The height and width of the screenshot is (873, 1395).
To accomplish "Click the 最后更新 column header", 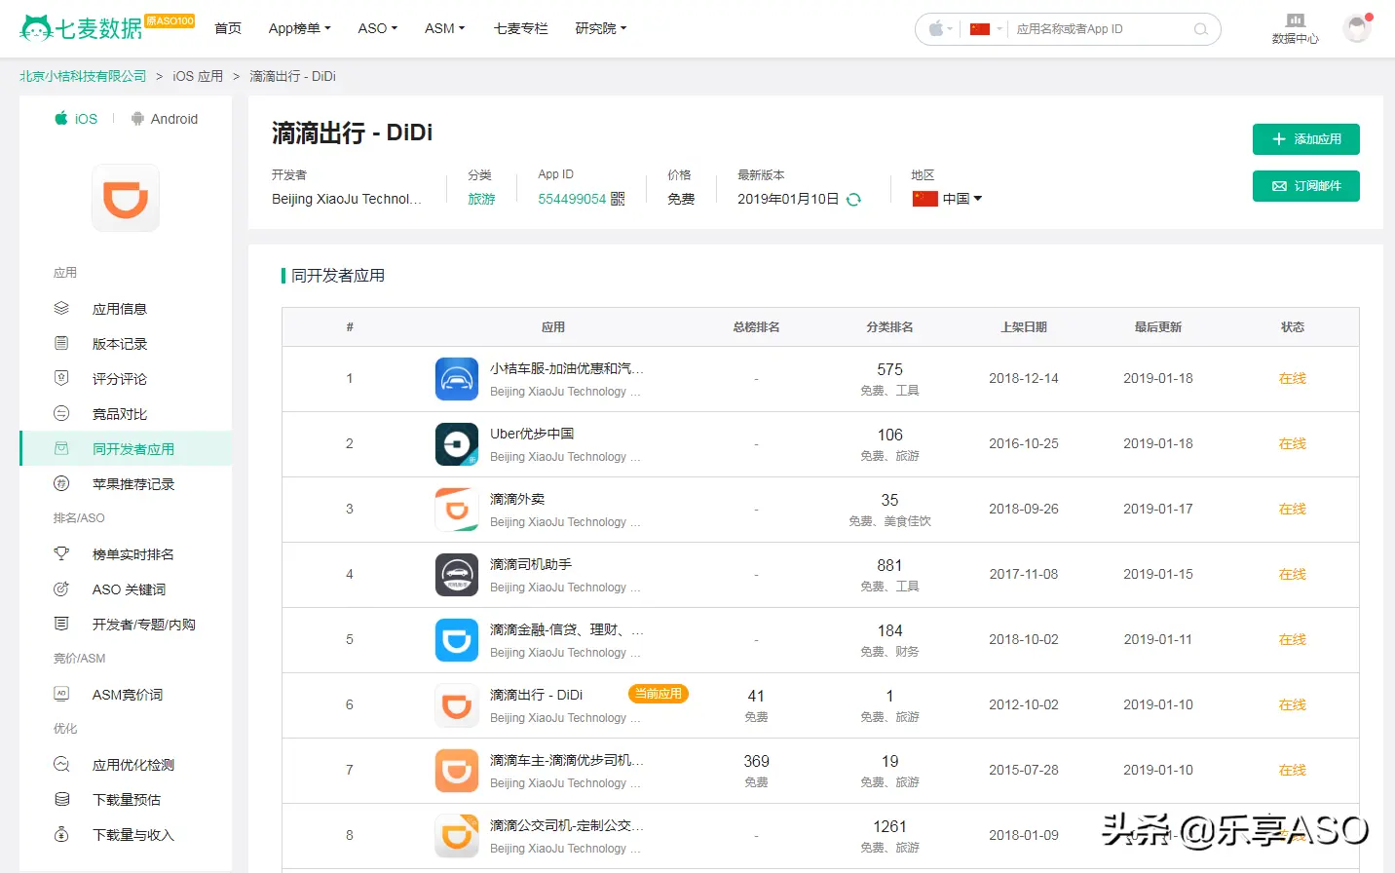I will coord(1157,327).
